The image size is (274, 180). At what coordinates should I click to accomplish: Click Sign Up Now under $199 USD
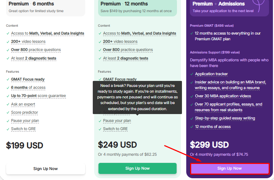(46, 169)
